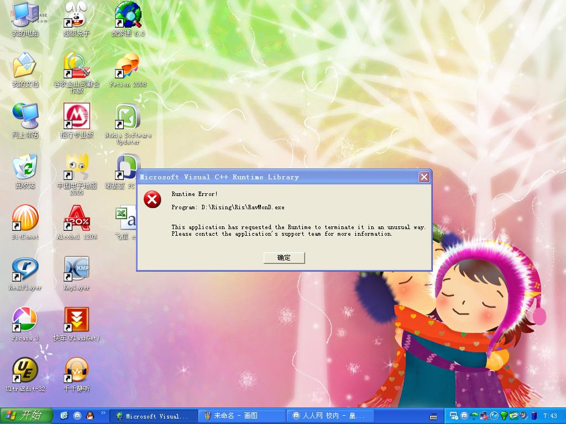Click the 7:43 taskbar clock
This screenshot has height=424, width=566.
550,416
